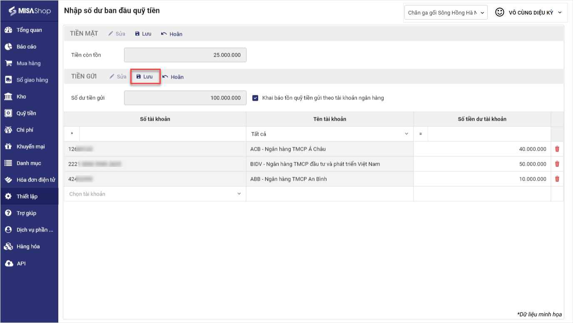Click the smiley face user avatar icon

click(x=500, y=12)
